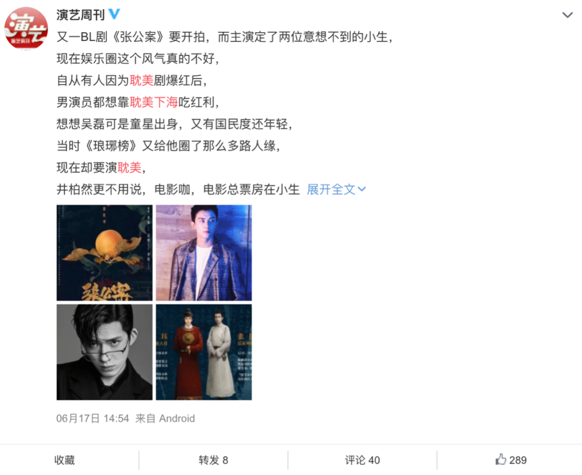Expand full post with 展开全文

[x=331, y=190]
